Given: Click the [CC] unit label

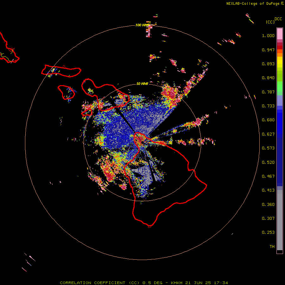Looking at the screenshot, I should [x=270, y=22].
